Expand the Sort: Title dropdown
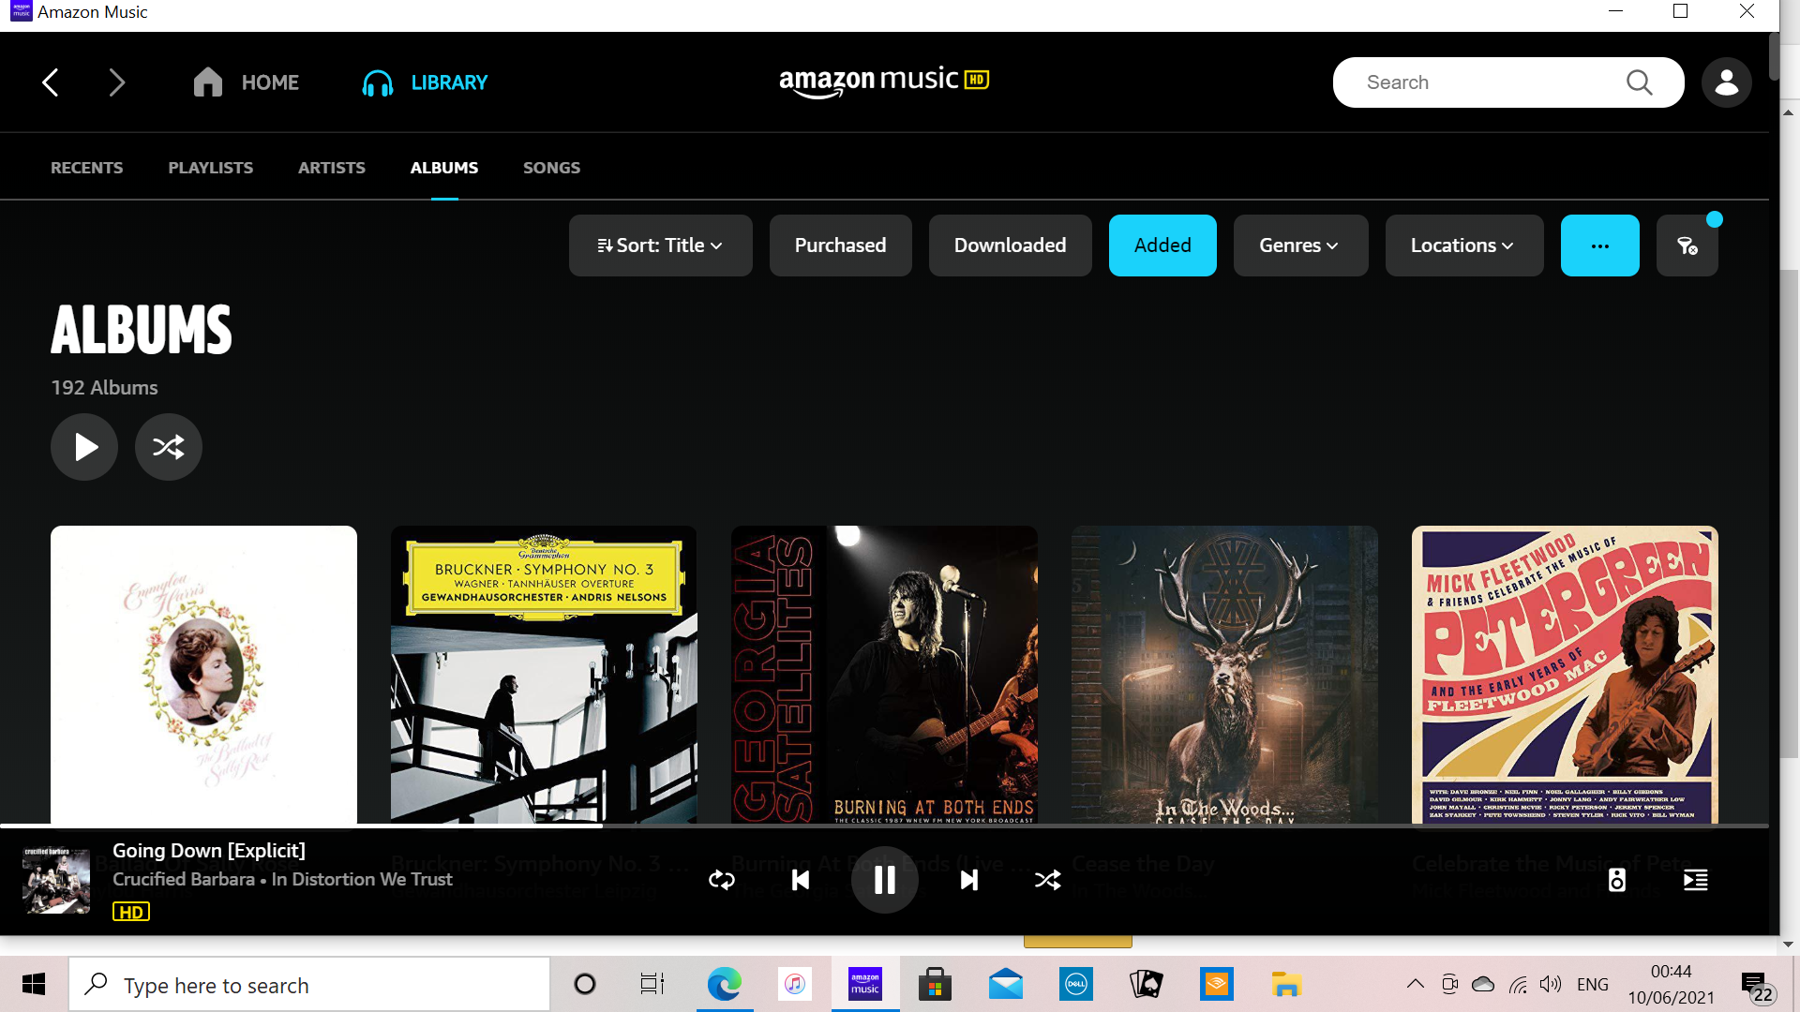This screenshot has width=1800, height=1012. point(660,246)
